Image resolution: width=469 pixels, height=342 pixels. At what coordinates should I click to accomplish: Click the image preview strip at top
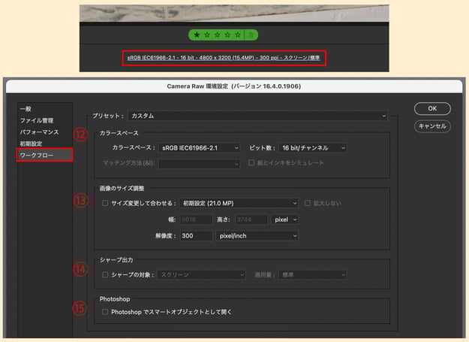[x=234, y=14]
